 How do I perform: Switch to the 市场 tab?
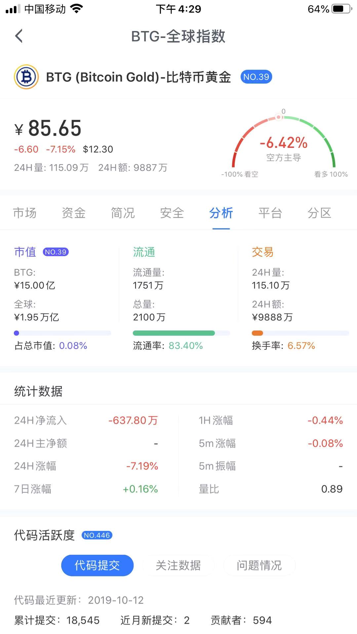click(25, 213)
